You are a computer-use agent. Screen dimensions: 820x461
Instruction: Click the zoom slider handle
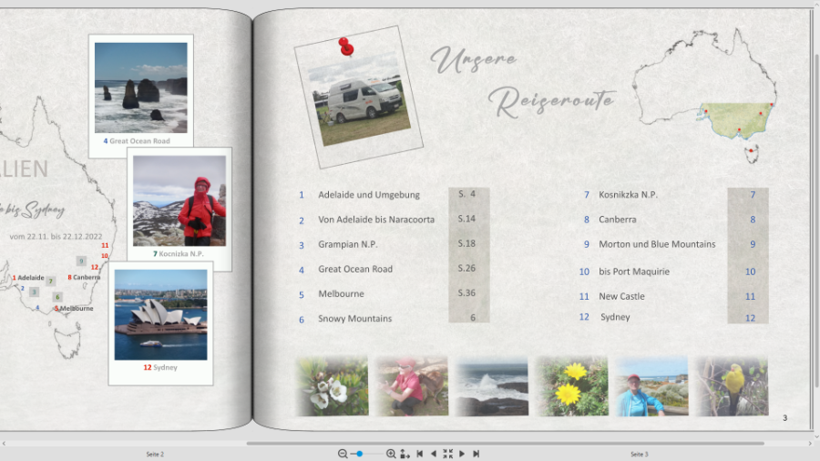pos(360,454)
